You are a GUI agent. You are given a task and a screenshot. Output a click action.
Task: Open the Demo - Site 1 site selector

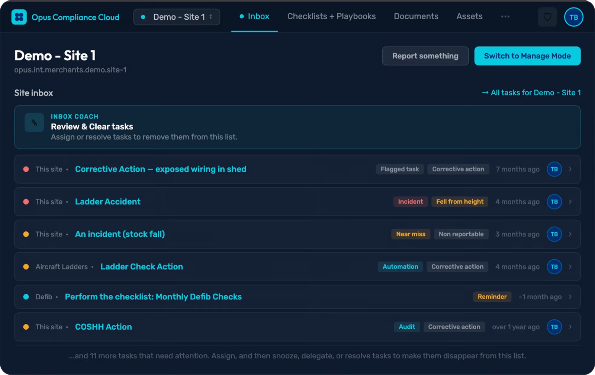tap(177, 17)
